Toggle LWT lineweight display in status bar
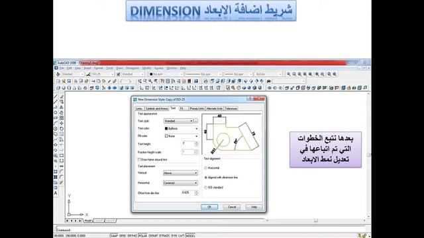424x238 pixels. coord(182,235)
